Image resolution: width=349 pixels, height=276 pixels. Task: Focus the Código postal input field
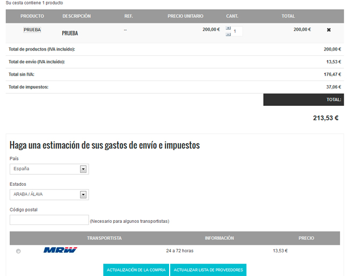point(49,220)
